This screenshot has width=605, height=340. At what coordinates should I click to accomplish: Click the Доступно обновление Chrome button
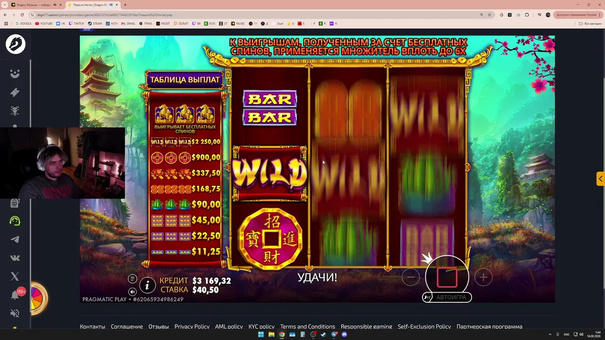[x=577, y=15]
